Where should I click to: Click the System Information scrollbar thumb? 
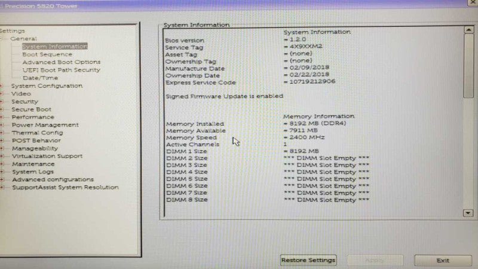[x=468, y=66]
